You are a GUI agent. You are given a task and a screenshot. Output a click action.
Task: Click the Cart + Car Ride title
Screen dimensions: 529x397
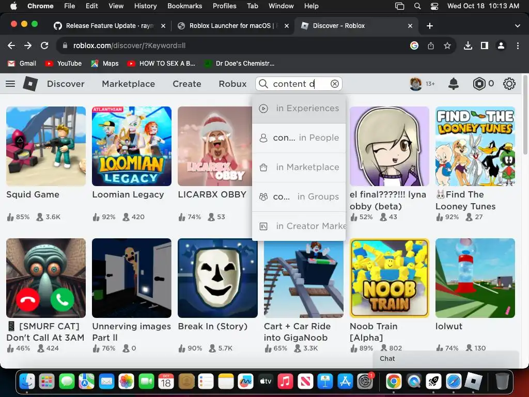click(x=297, y=332)
